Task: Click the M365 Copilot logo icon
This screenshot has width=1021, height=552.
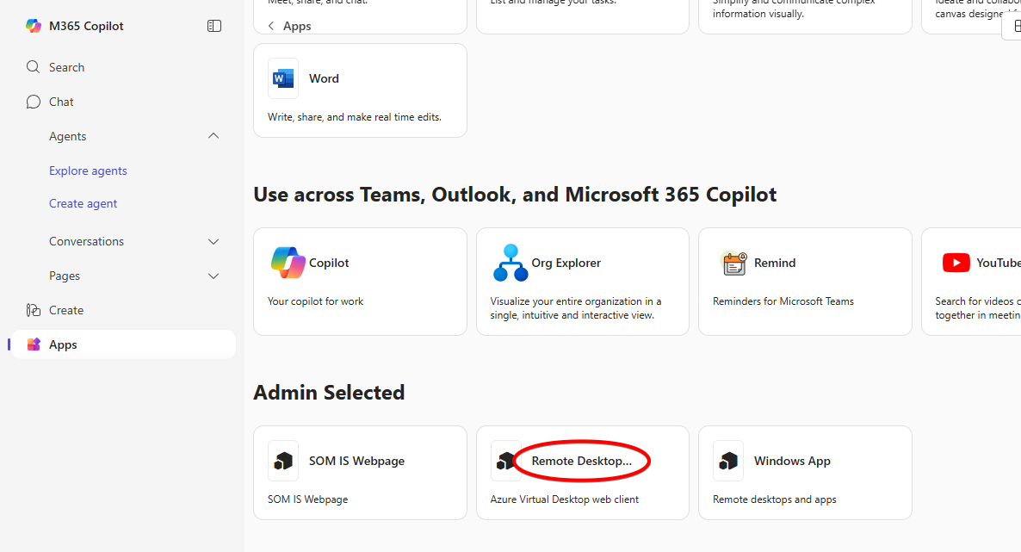Action: click(34, 26)
